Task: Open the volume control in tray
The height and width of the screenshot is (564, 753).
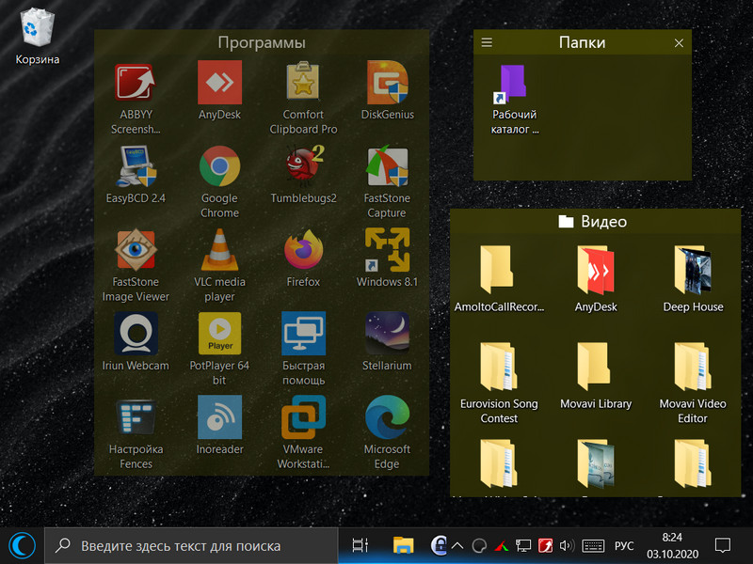Action: pyautogui.click(x=567, y=546)
